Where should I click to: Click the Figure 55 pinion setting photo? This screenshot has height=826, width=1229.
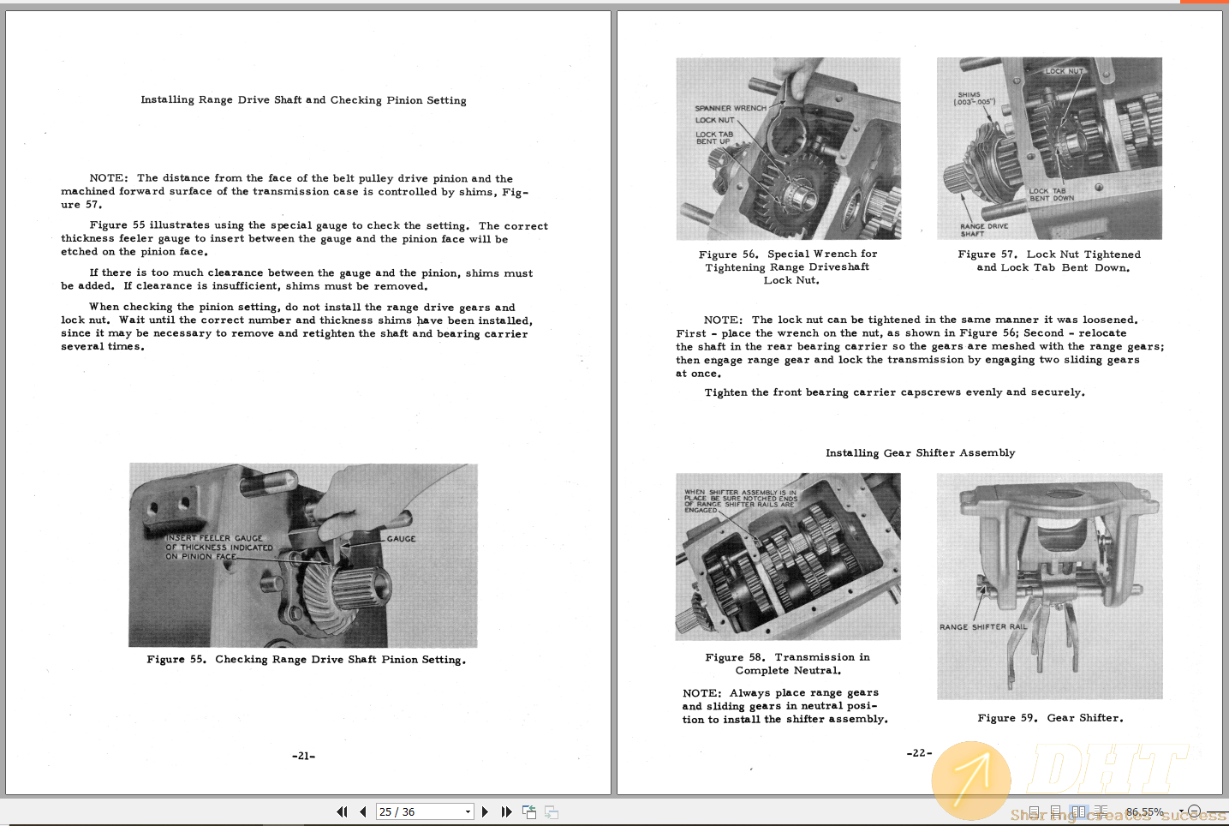(x=303, y=554)
